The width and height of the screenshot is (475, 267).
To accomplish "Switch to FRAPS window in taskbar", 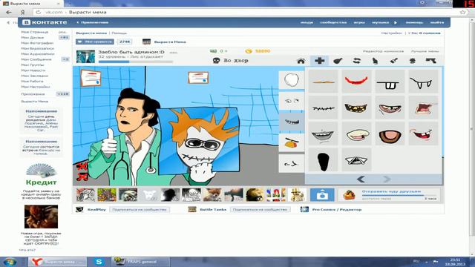I will point(140,262).
